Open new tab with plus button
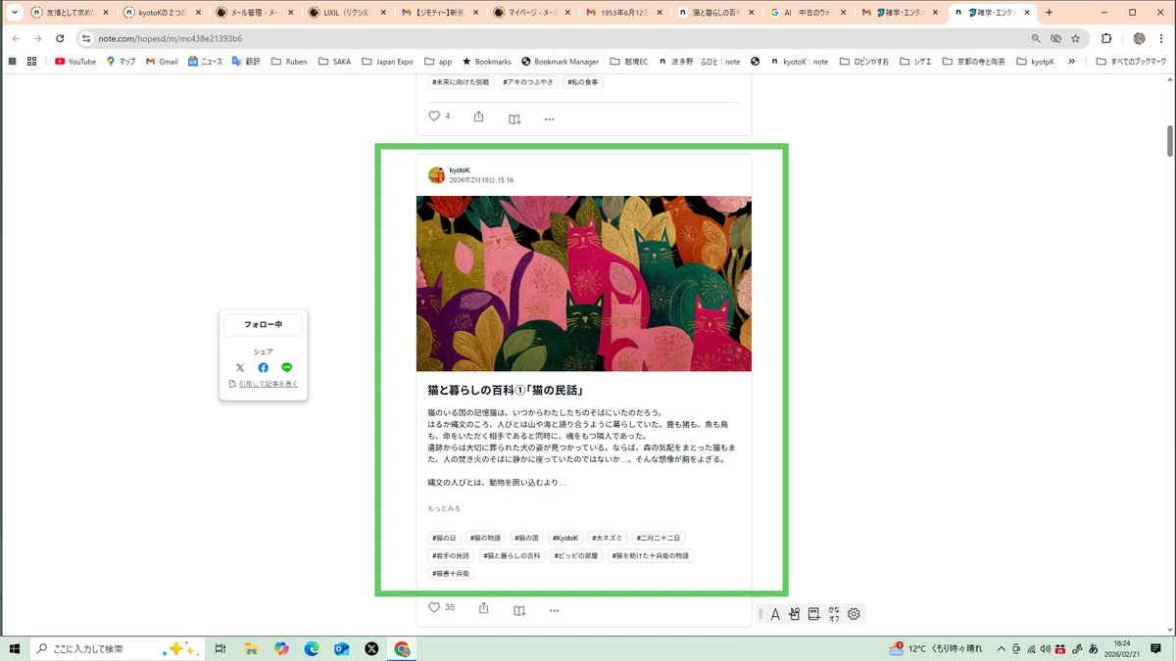 [1050, 13]
